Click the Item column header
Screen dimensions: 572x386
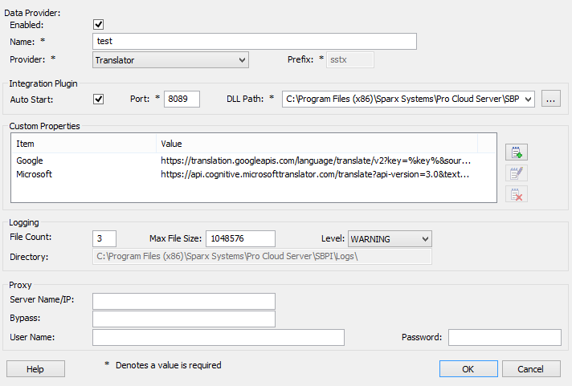pos(84,144)
